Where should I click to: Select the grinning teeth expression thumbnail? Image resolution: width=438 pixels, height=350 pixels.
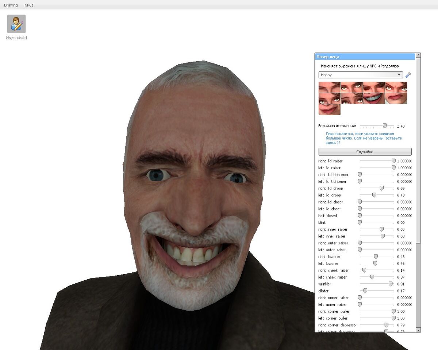pos(374,98)
